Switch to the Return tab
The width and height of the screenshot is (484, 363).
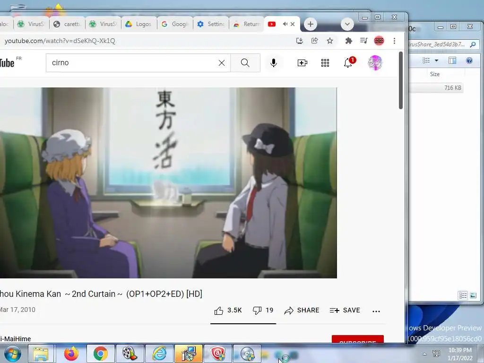pos(247,24)
